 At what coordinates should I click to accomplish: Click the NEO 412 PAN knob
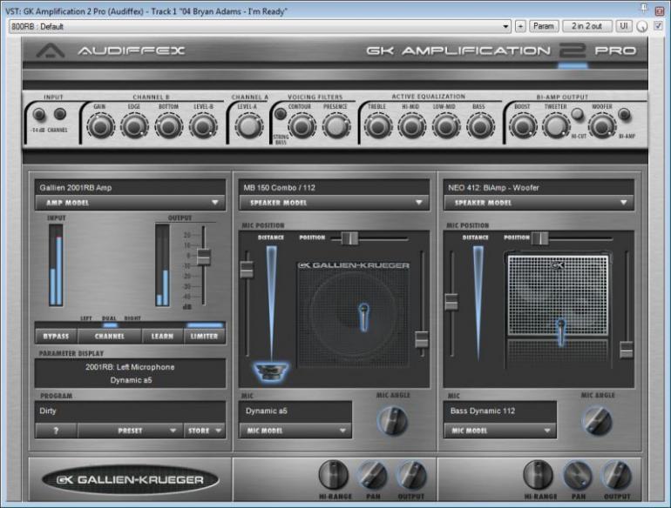[578, 476]
